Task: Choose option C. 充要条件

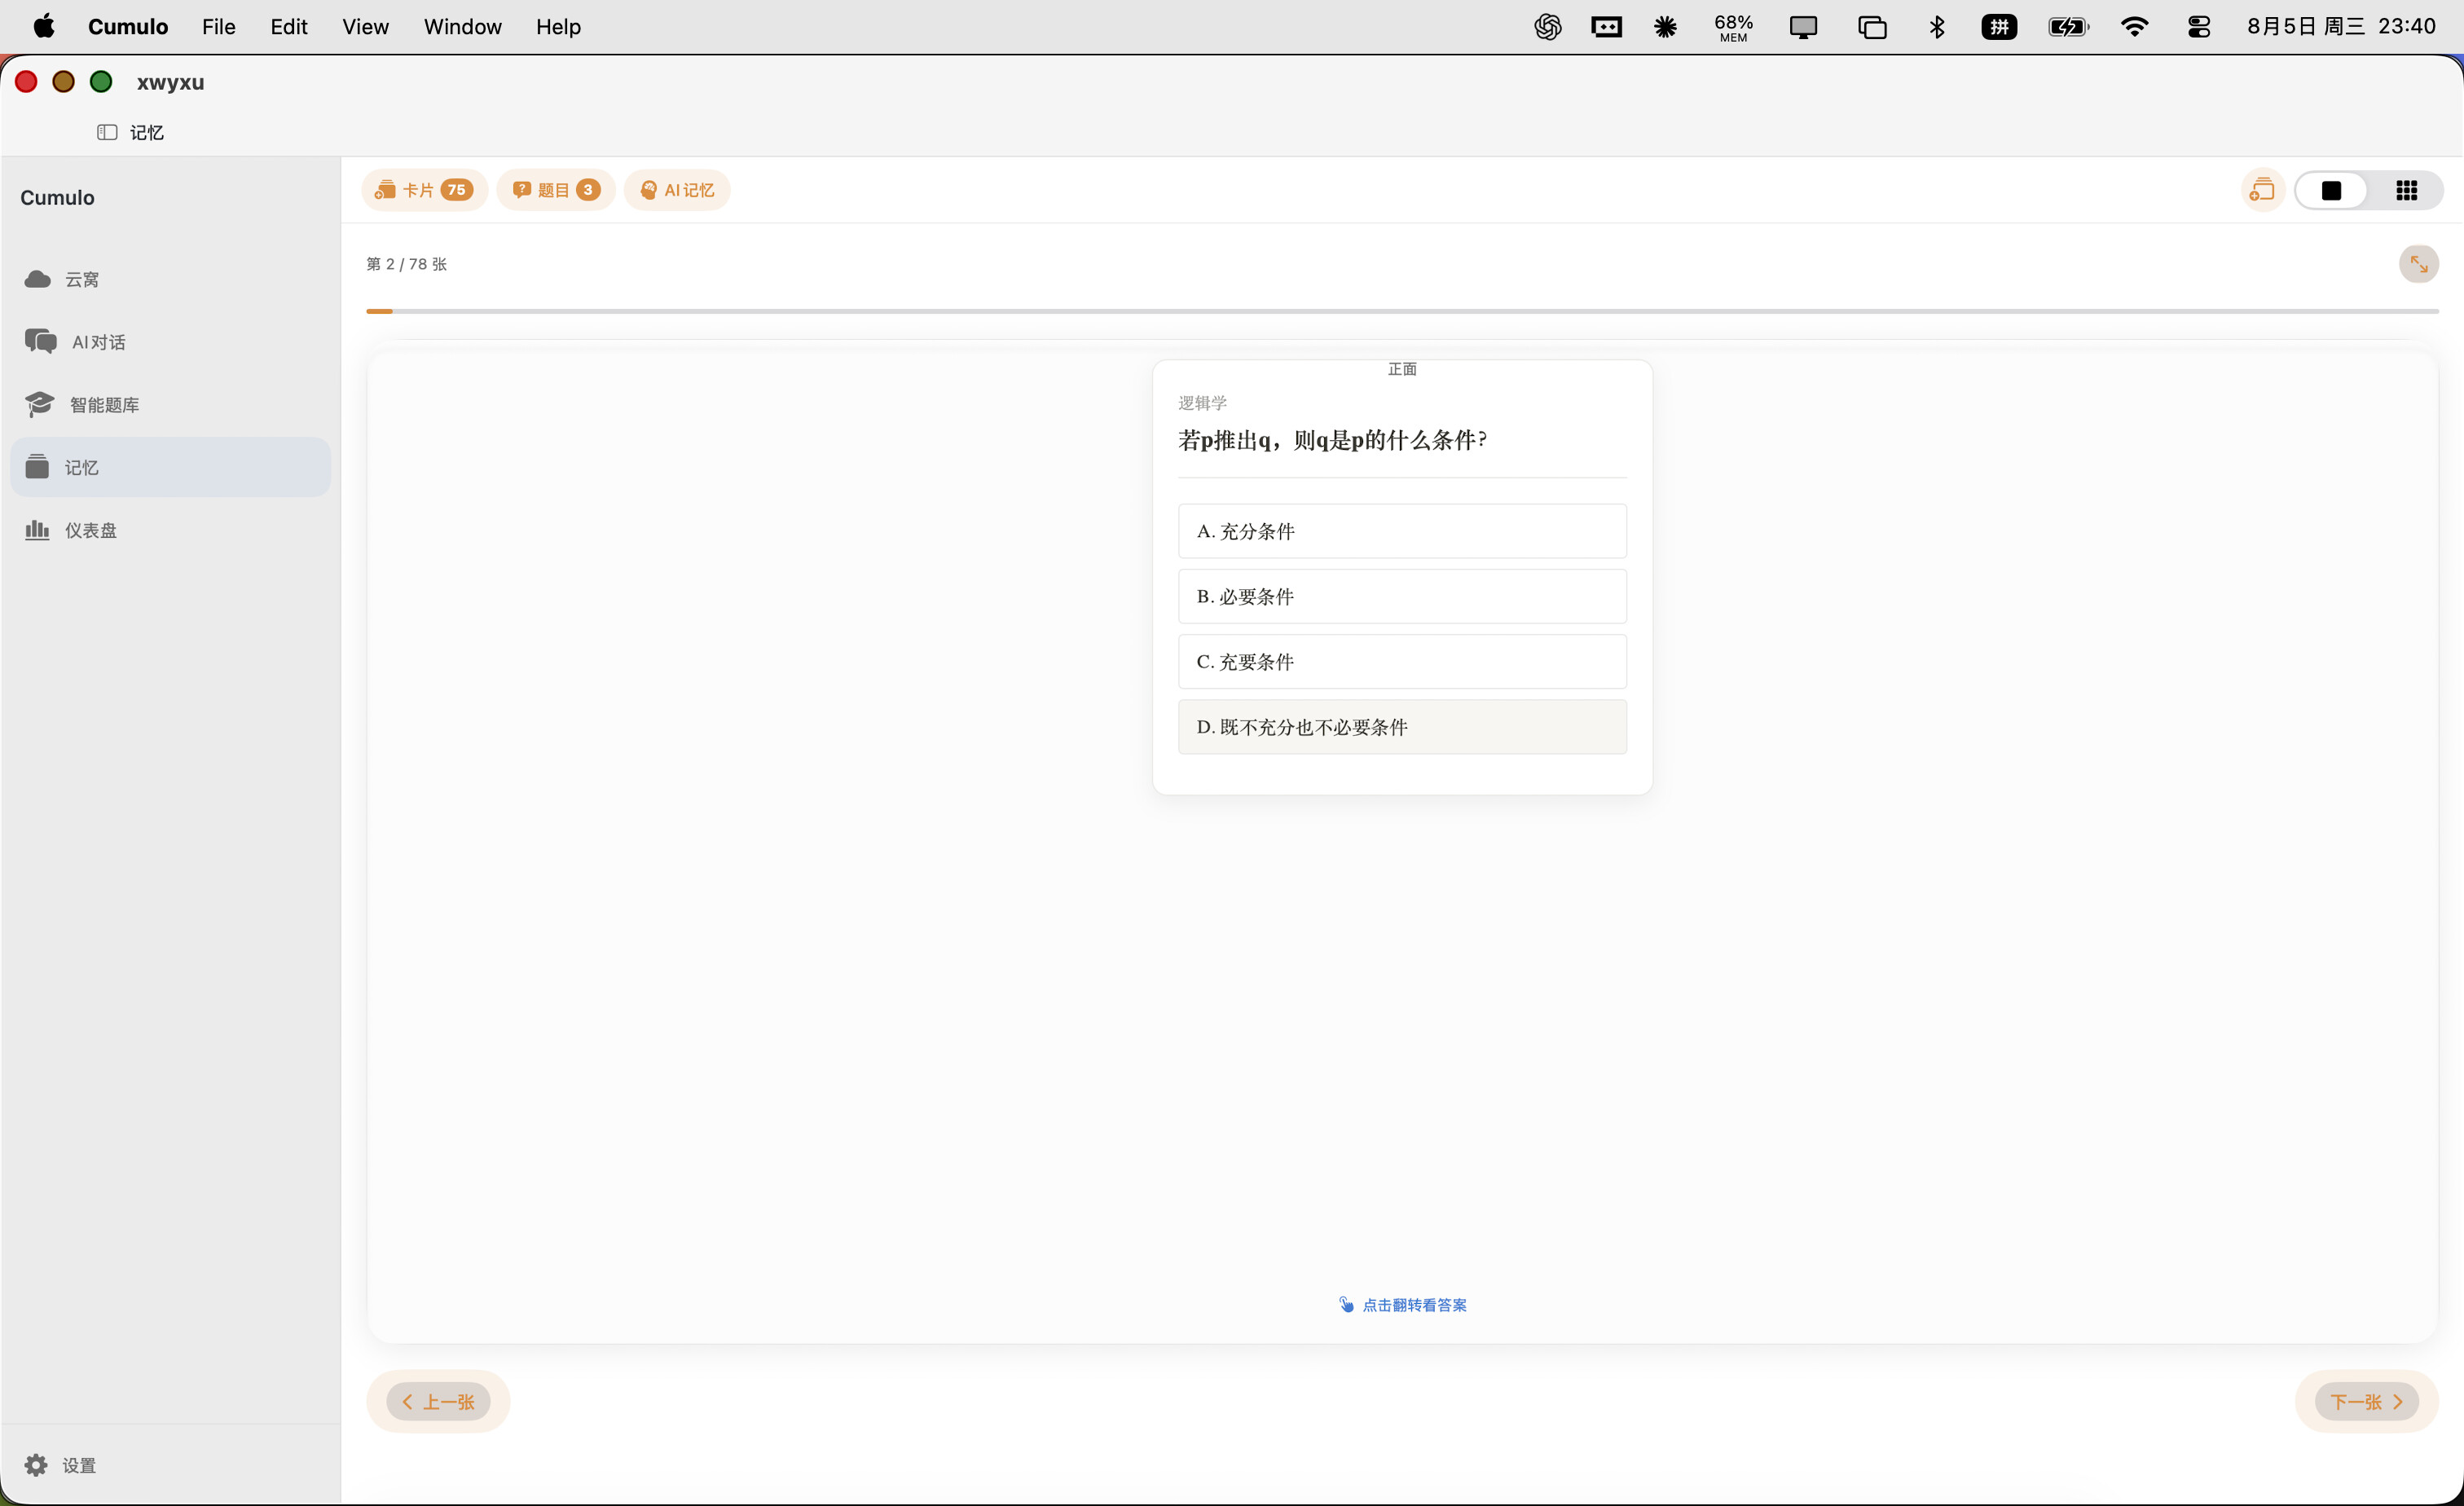Action: click(1402, 661)
